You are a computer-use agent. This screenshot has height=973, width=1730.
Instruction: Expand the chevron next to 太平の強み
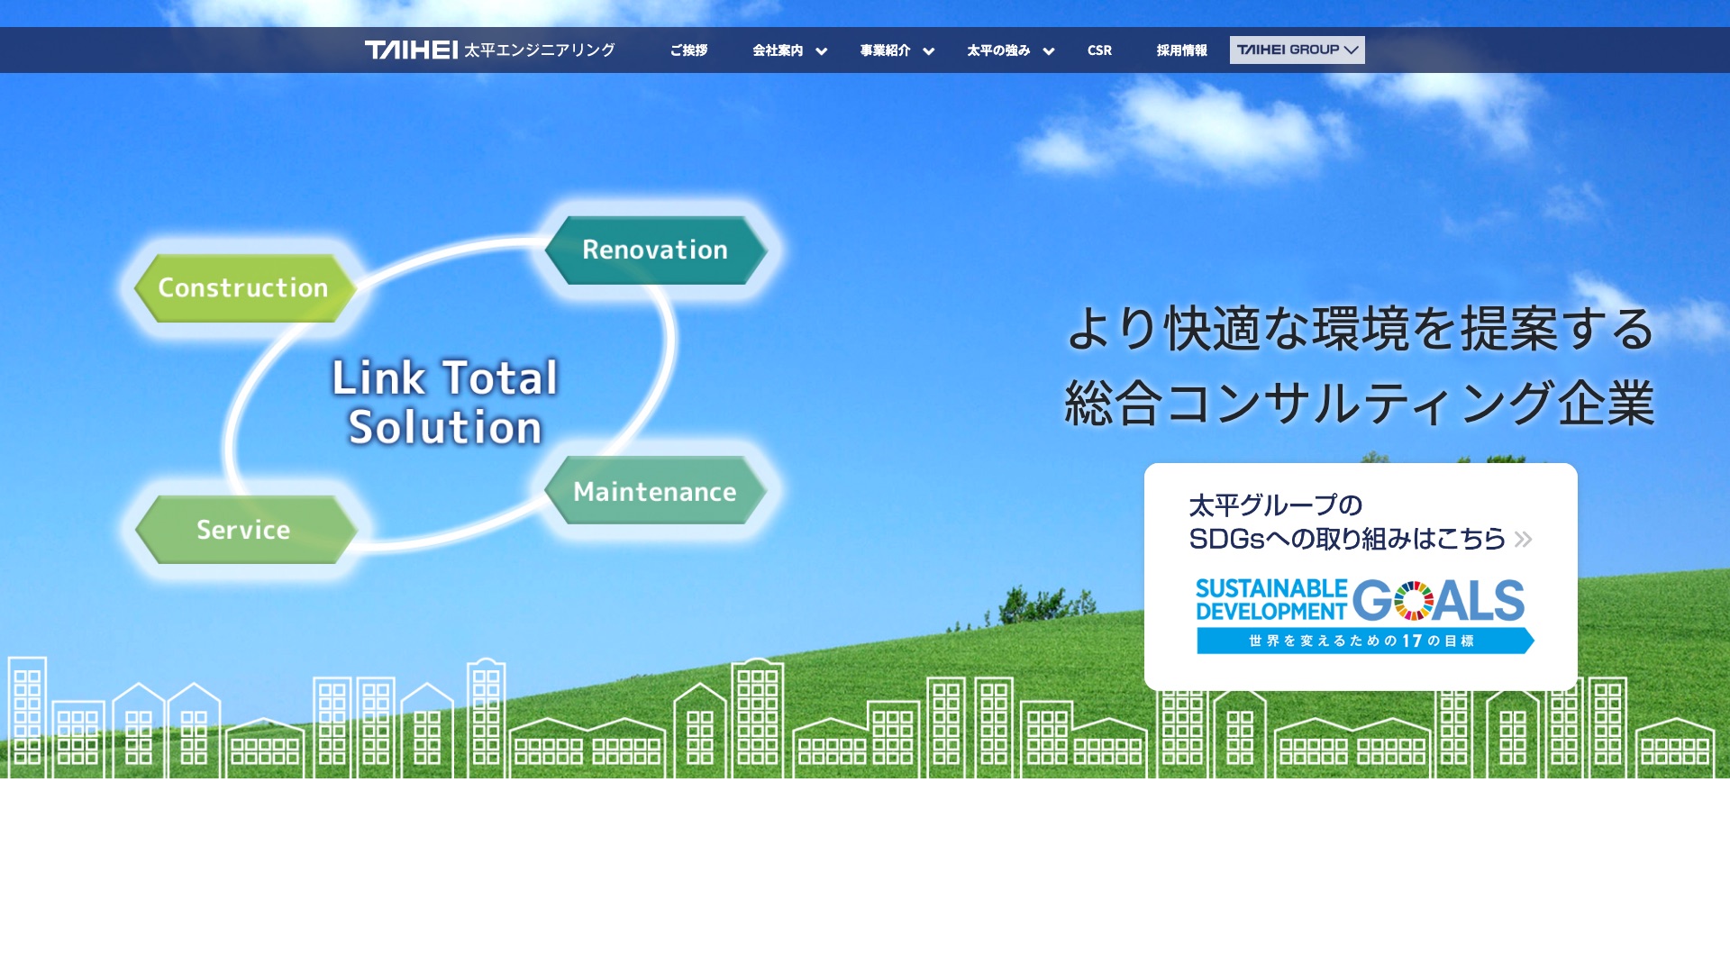pos(1048,51)
